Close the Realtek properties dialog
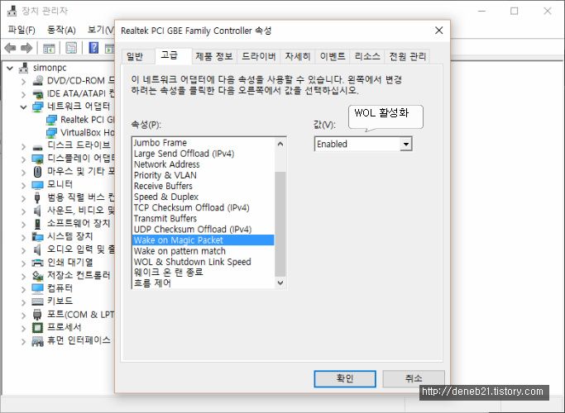Image resolution: width=565 pixels, height=413 pixels. tap(439, 31)
